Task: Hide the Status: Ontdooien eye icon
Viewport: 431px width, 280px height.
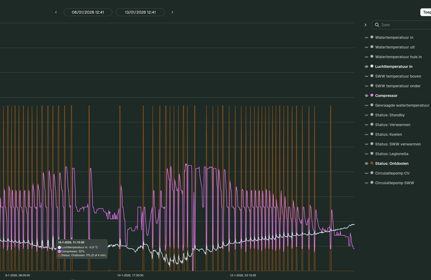Action: coord(366,164)
